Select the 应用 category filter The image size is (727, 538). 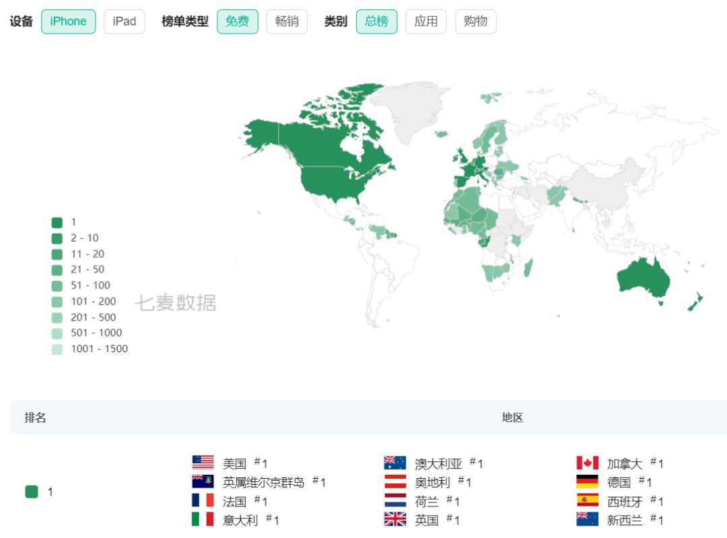[x=426, y=21]
